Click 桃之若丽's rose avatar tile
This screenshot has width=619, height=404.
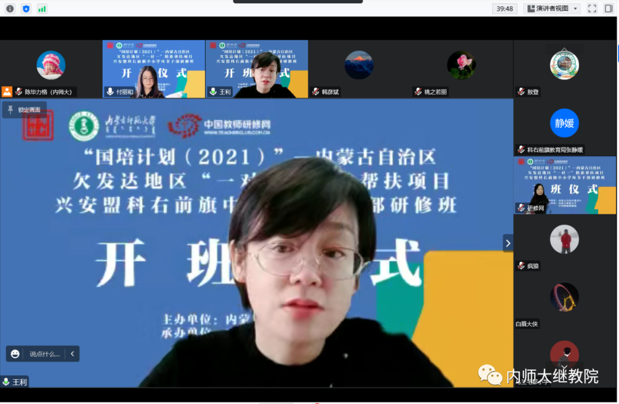[x=461, y=65]
